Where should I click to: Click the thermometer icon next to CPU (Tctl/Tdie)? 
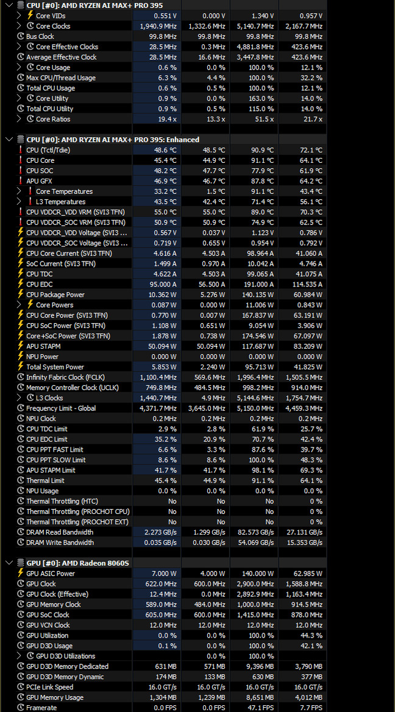coord(21,150)
